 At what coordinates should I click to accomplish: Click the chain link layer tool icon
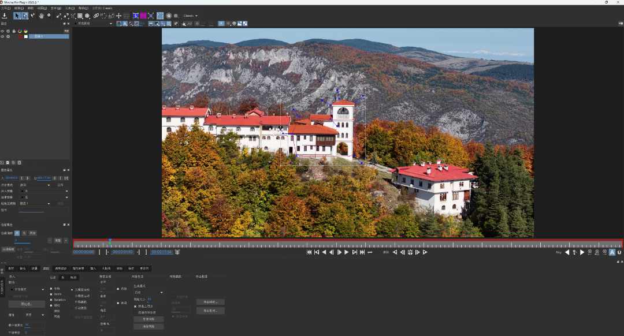(x=96, y=16)
